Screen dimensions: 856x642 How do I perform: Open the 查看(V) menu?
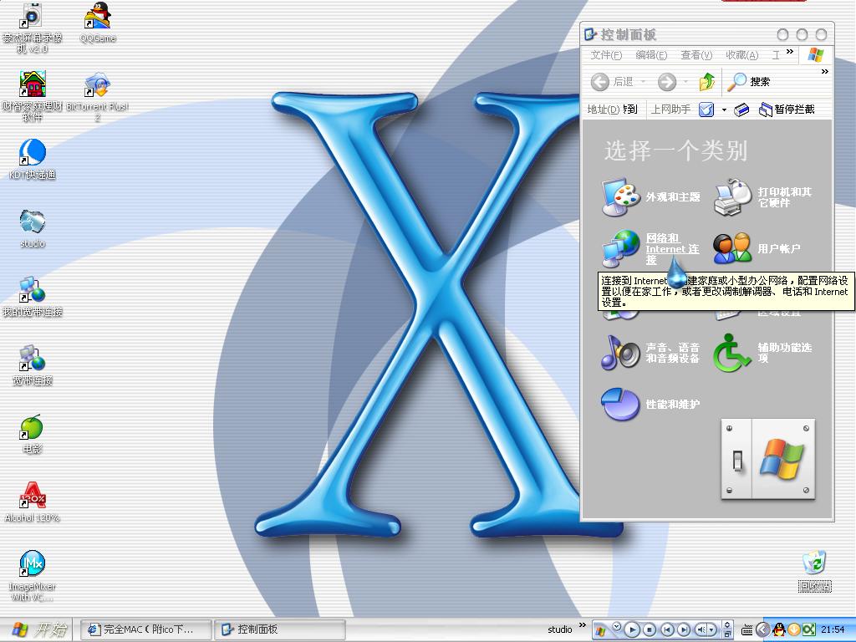pyautogui.click(x=696, y=55)
